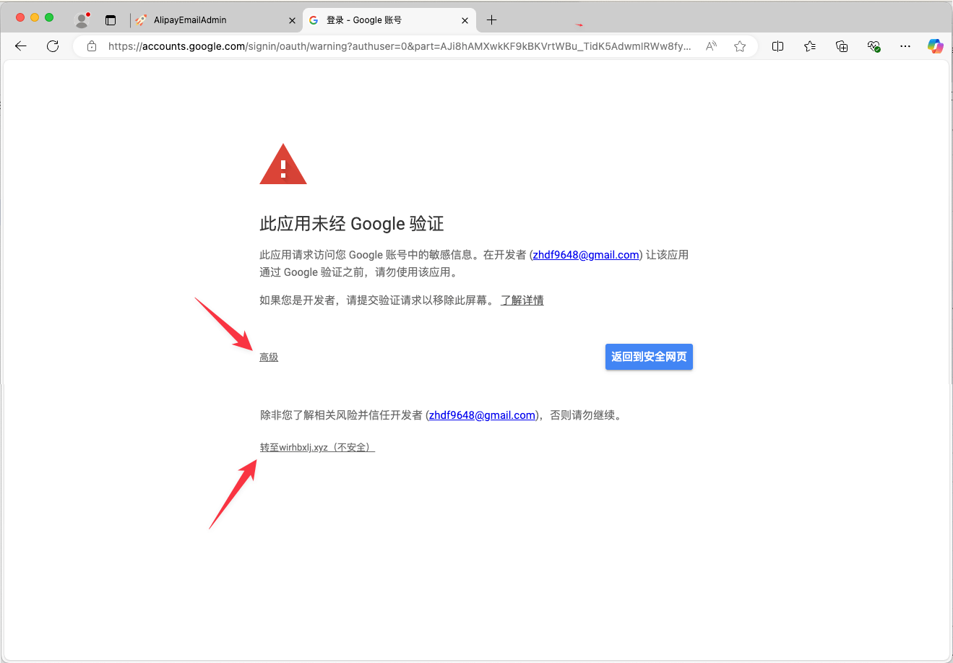Click developer email link in risk notice
953x663 pixels.
(482, 415)
